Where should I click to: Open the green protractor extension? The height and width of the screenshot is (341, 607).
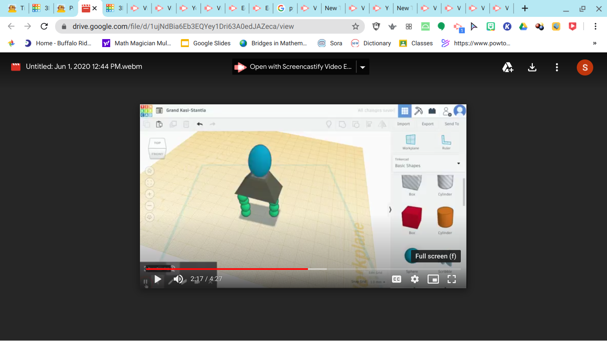(425, 26)
